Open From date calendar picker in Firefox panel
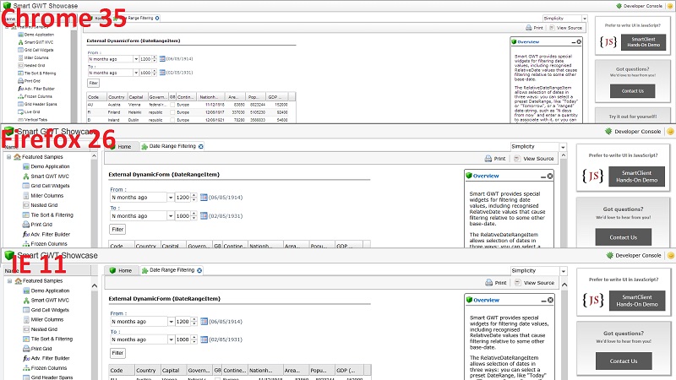This screenshot has height=380, width=676. tap(204, 198)
